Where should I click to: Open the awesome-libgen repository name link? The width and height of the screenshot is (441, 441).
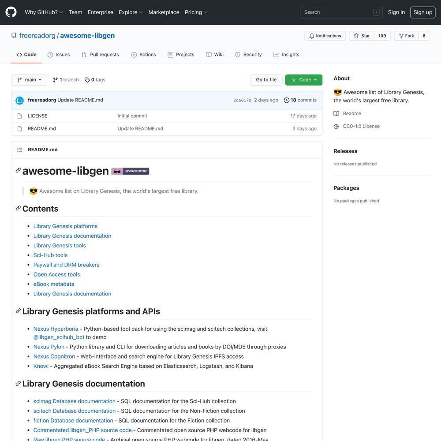87,36
